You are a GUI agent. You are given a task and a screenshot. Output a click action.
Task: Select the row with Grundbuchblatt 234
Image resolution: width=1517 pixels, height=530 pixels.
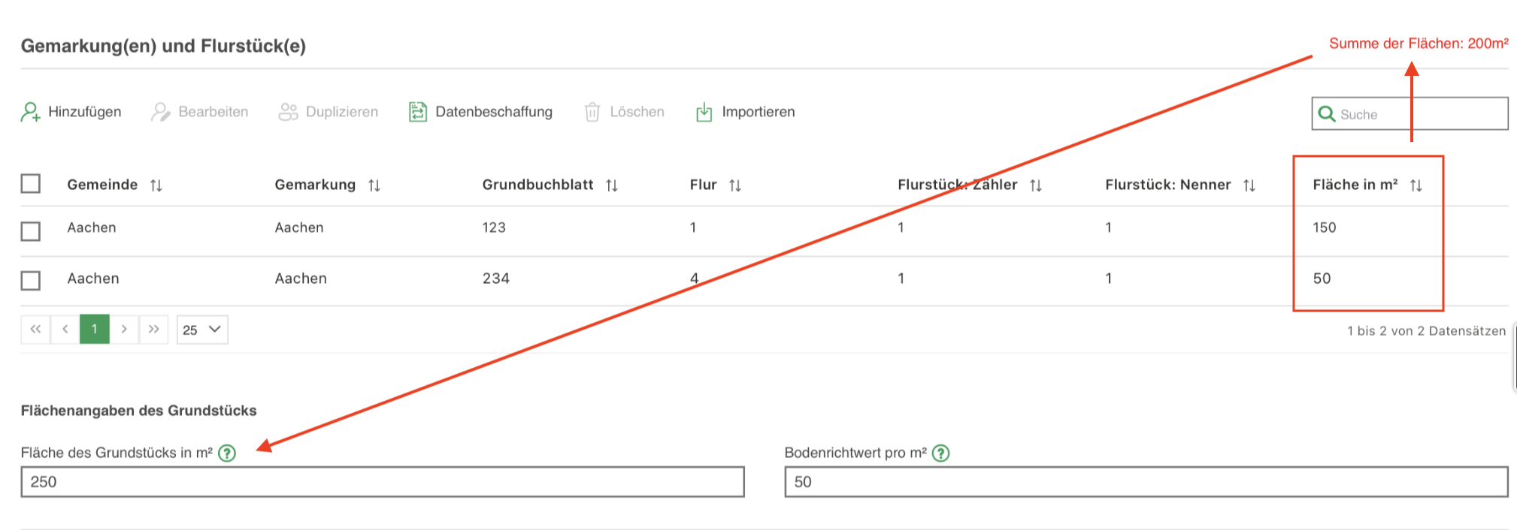pyautogui.click(x=31, y=280)
